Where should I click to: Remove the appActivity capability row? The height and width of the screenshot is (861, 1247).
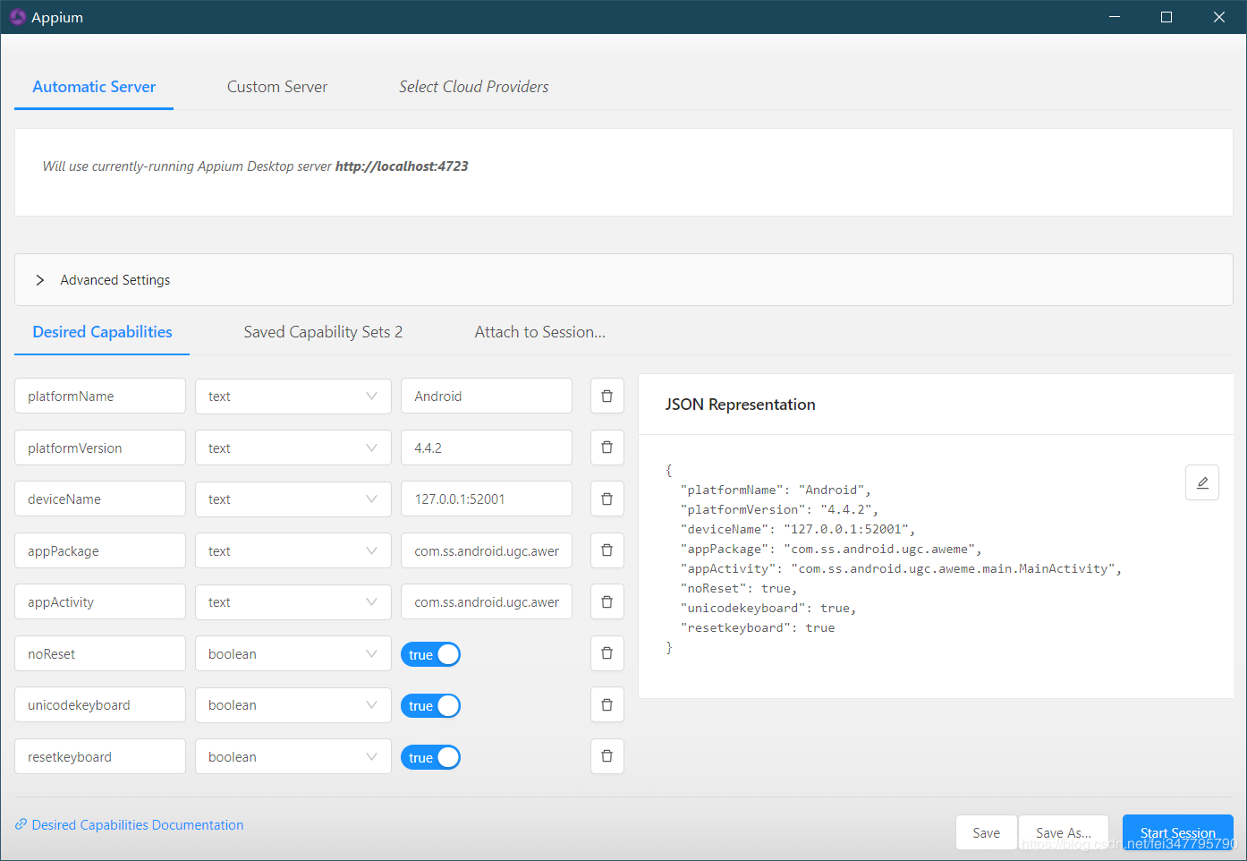[x=607, y=601]
